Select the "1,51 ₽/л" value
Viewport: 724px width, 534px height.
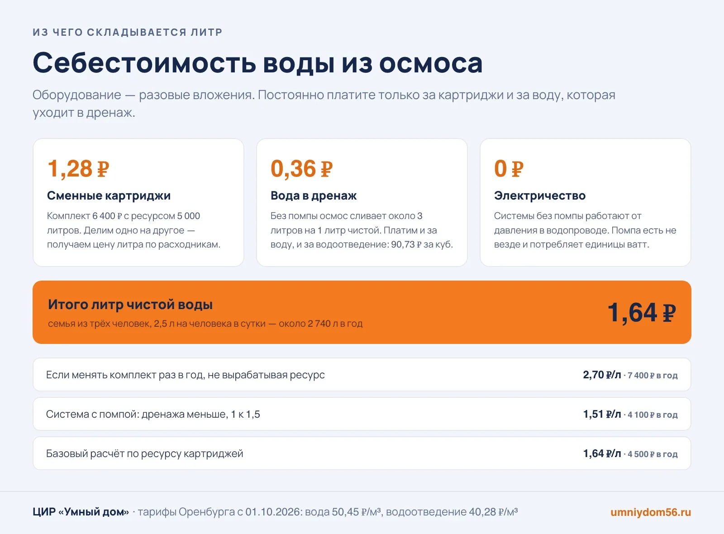pyautogui.click(x=602, y=414)
